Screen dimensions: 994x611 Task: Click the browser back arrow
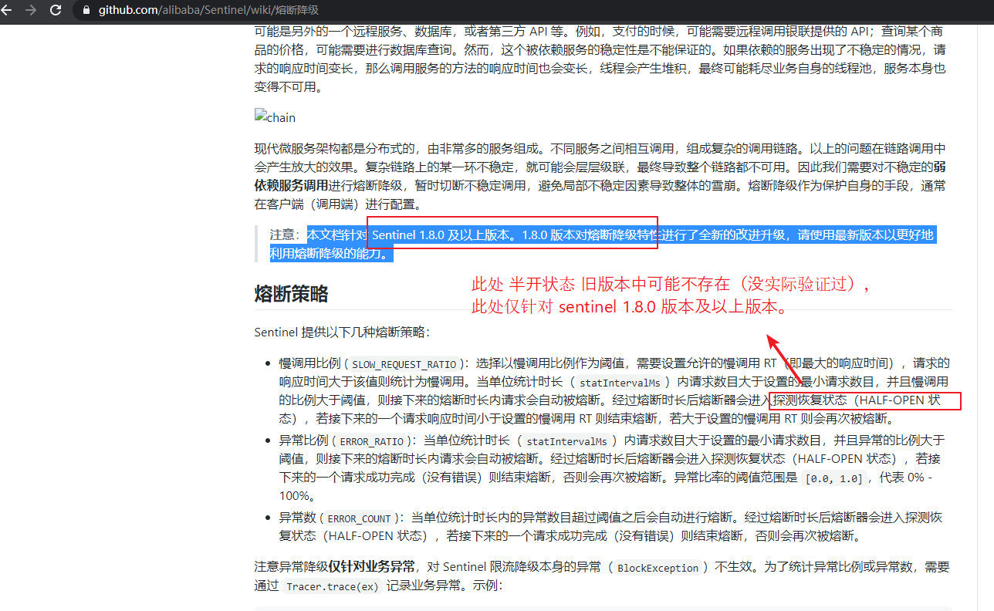[x=8, y=10]
